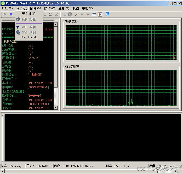This screenshot has width=183, height=174.
Task: Click the NetFuke green title bar icon
Action: pos(3,3)
